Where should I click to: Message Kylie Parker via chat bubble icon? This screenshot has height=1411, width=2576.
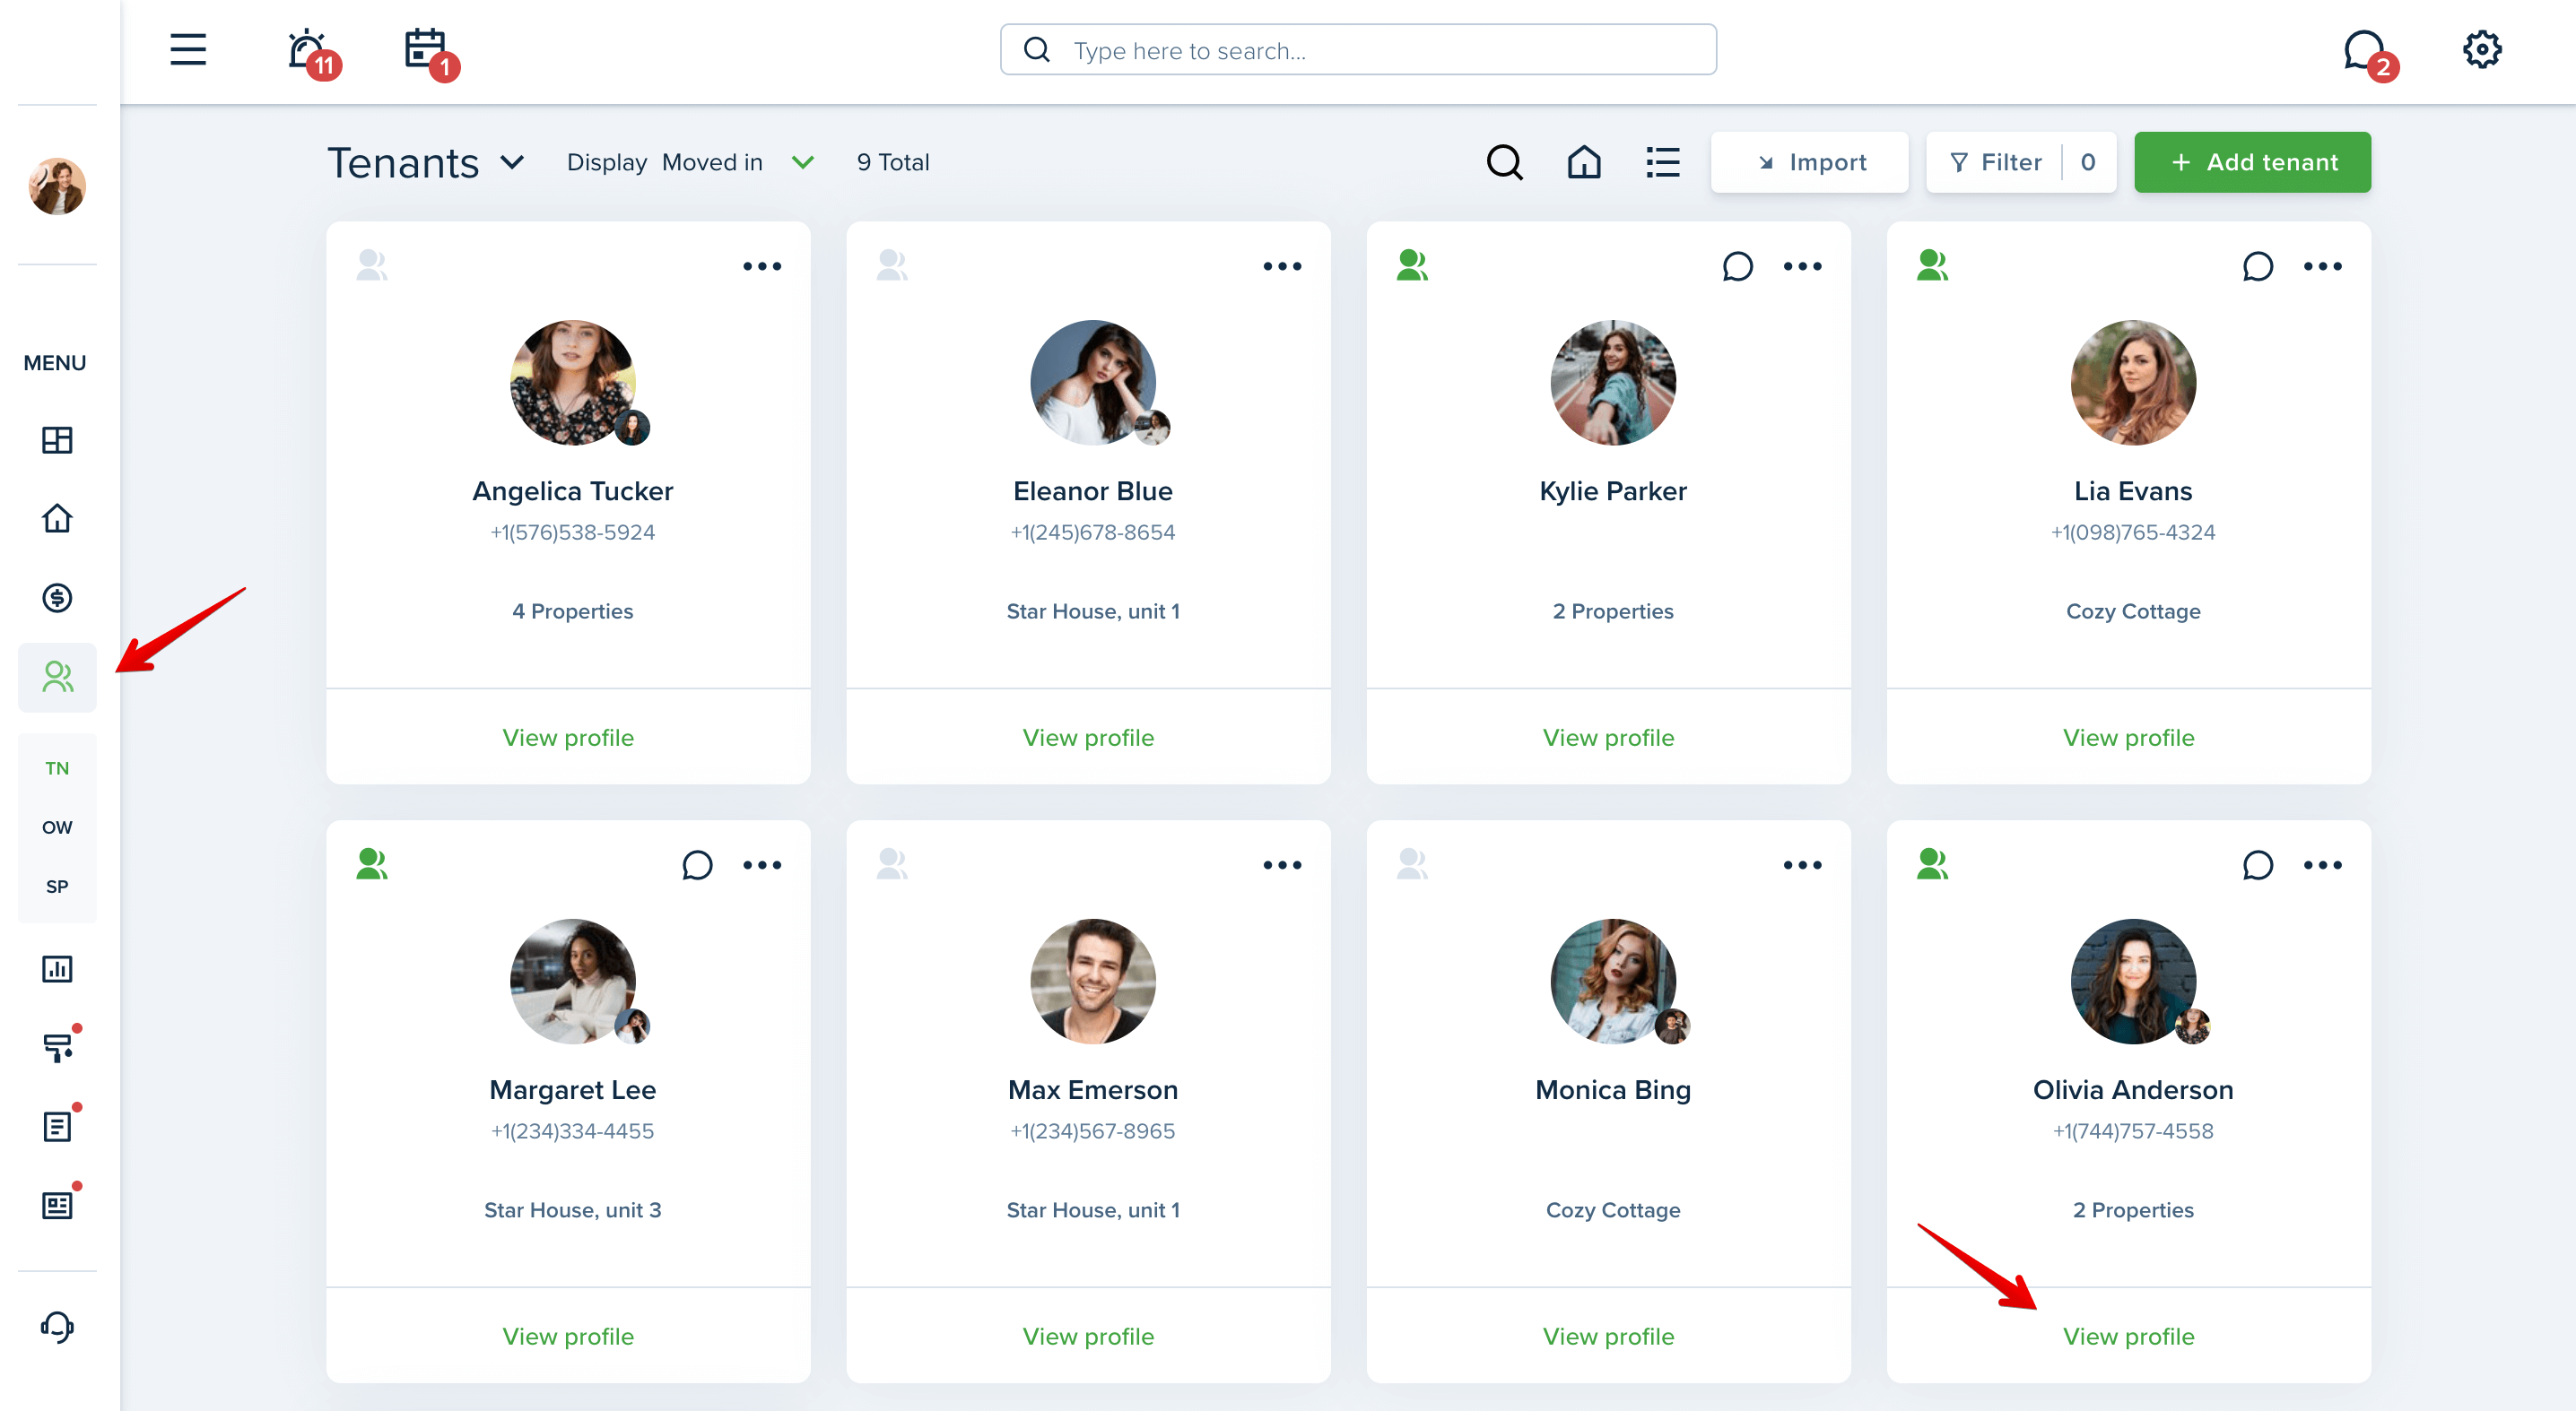(x=1737, y=266)
